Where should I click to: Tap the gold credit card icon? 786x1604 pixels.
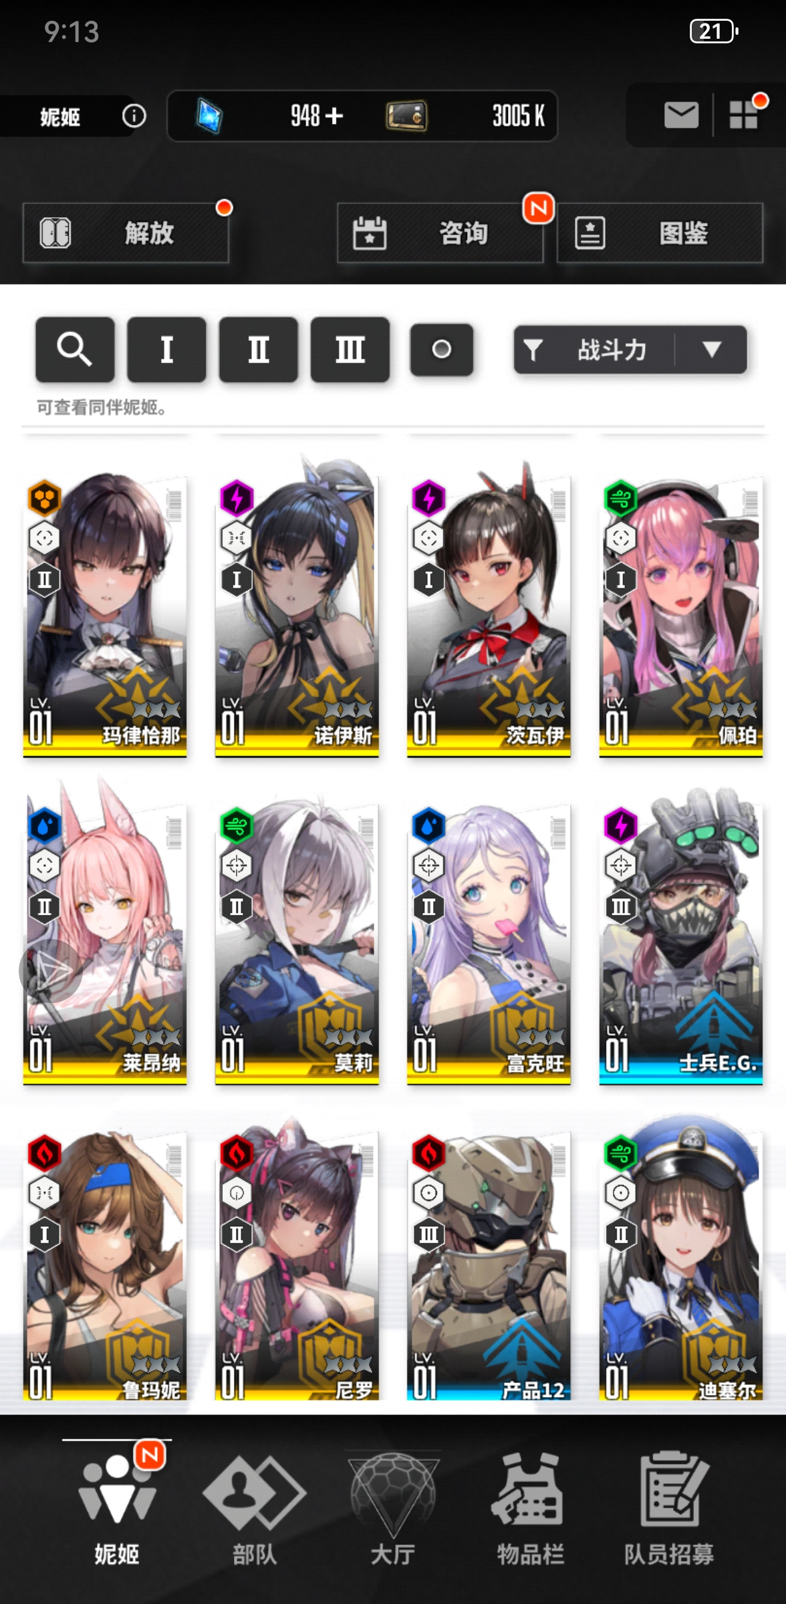point(406,116)
